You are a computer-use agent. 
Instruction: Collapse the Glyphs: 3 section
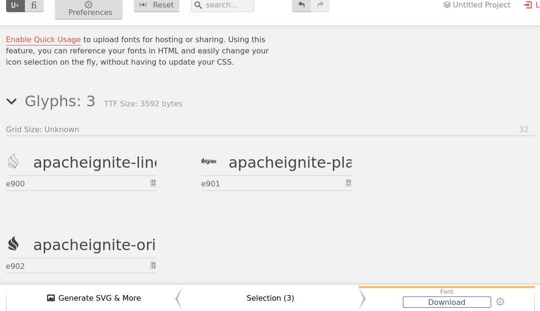pos(12,102)
